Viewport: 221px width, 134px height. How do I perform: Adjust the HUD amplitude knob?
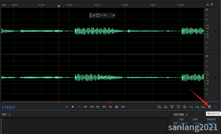[x=98, y=15]
